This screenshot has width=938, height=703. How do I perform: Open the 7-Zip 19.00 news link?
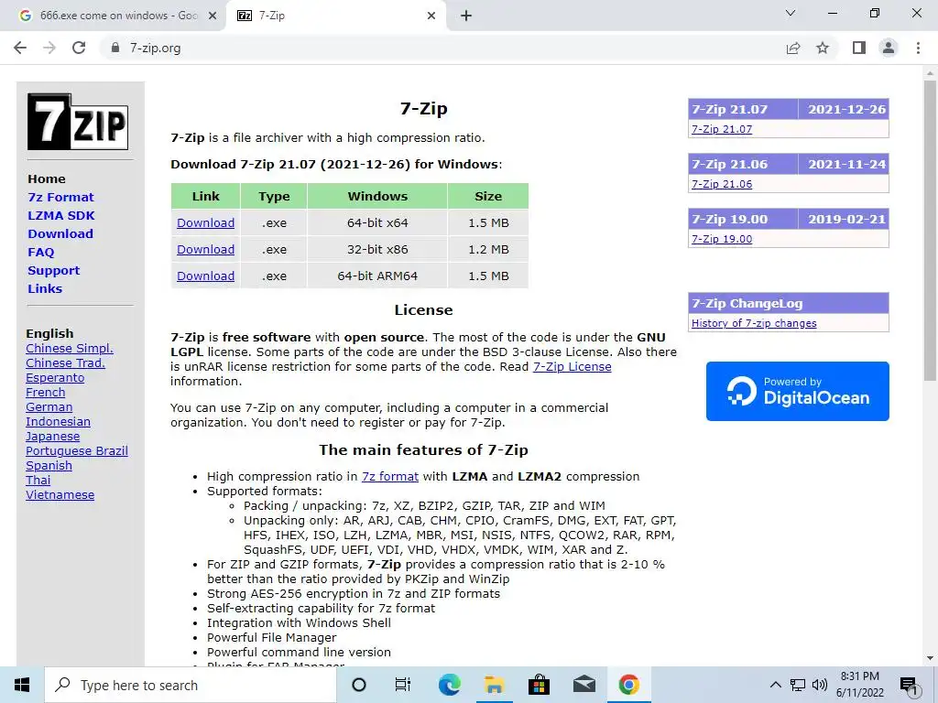coord(722,239)
